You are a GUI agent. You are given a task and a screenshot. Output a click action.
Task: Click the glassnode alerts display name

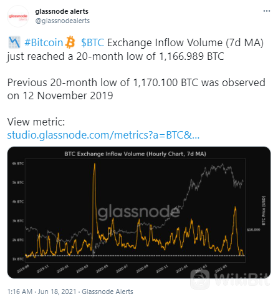pyautogui.click(x=62, y=11)
